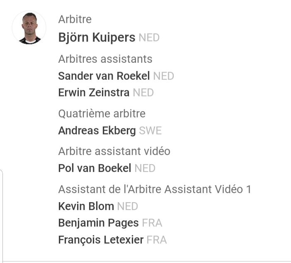The height and width of the screenshot is (263, 291).
Task: Open Björn Kuipers referee profile
Action: [x=97, y=38]
